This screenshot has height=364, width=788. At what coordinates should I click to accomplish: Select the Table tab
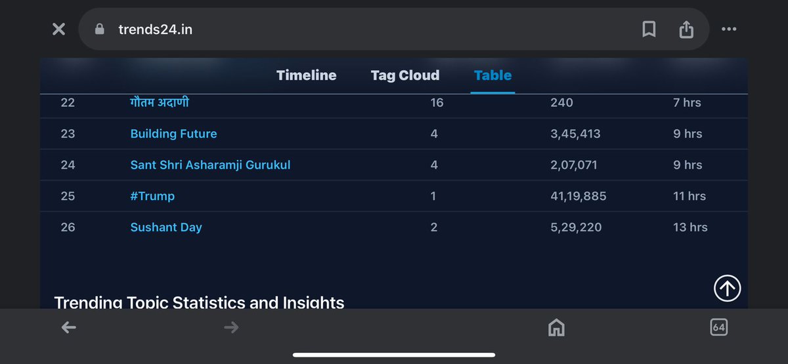tap(492, 75)
